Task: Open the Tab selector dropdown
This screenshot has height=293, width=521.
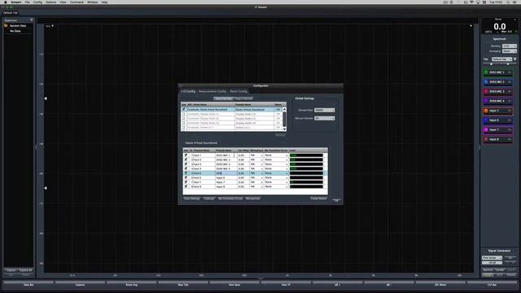Action: point(501,59)
